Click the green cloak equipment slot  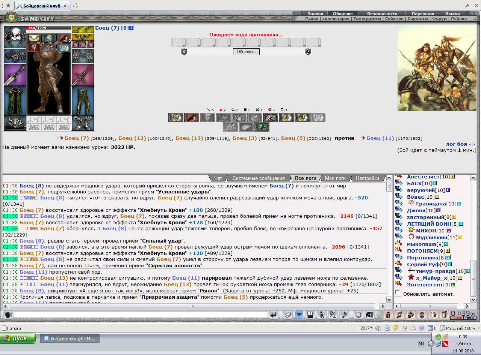click(15, 101)
